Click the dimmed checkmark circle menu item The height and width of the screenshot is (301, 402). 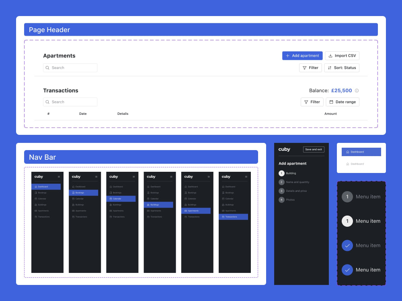tap(361, 246)
